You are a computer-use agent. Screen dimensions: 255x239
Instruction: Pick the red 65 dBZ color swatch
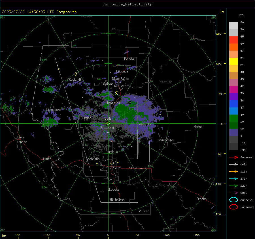[233, 40]
